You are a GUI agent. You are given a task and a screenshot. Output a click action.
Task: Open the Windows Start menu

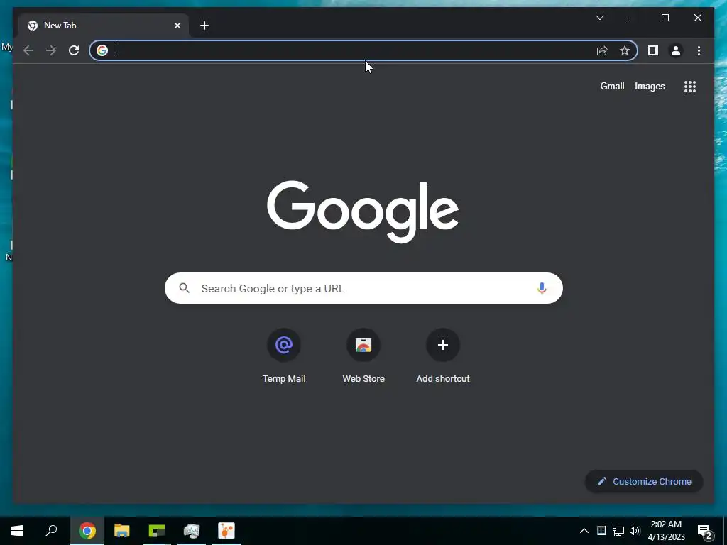coord(17,531)
